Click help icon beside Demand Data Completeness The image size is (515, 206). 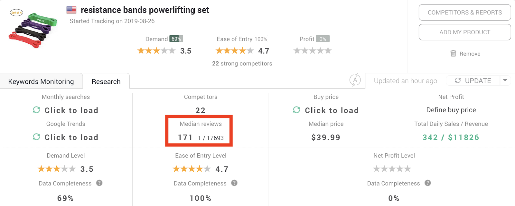point(99,183)
